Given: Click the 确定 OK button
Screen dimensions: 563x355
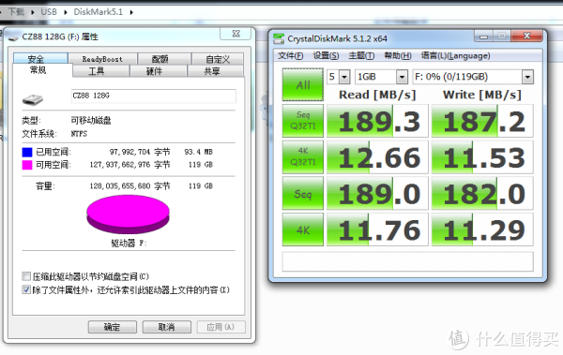Looking at the screenshot, I should coord(113,327).
